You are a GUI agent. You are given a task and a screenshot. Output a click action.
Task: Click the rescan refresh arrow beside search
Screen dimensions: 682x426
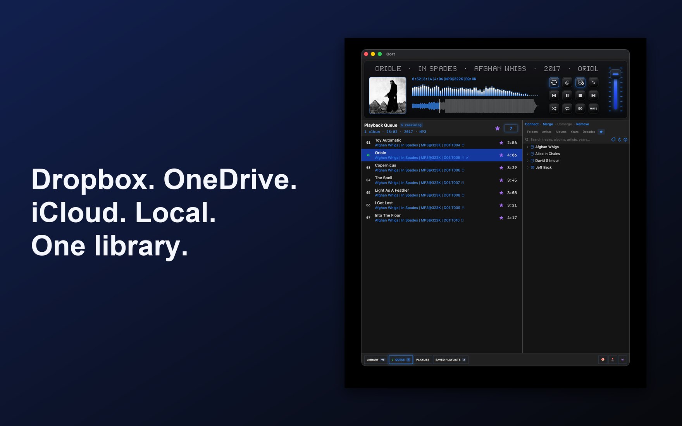[x=620, y=139]
